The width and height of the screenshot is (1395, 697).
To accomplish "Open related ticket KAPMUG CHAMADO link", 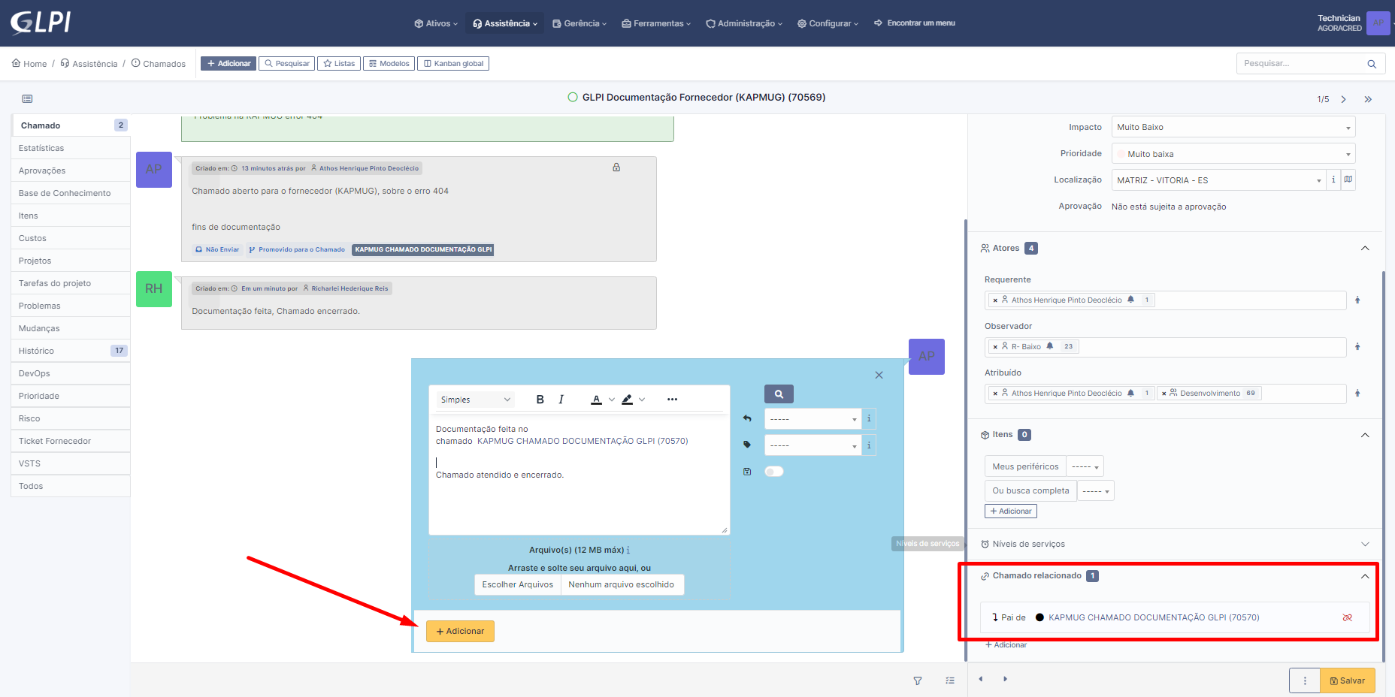I will click(1154, 617).
